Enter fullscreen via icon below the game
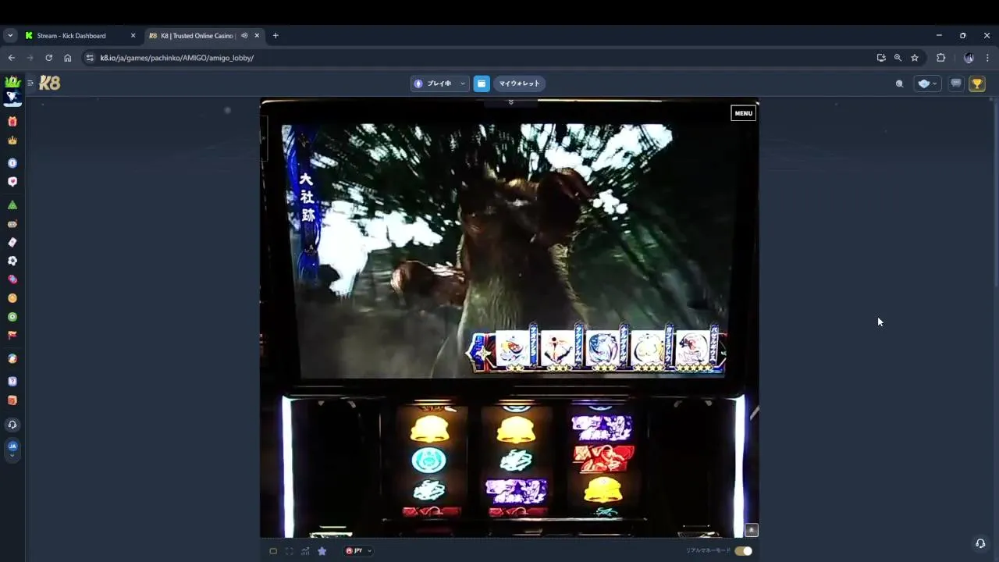 (x=289, y=551)
